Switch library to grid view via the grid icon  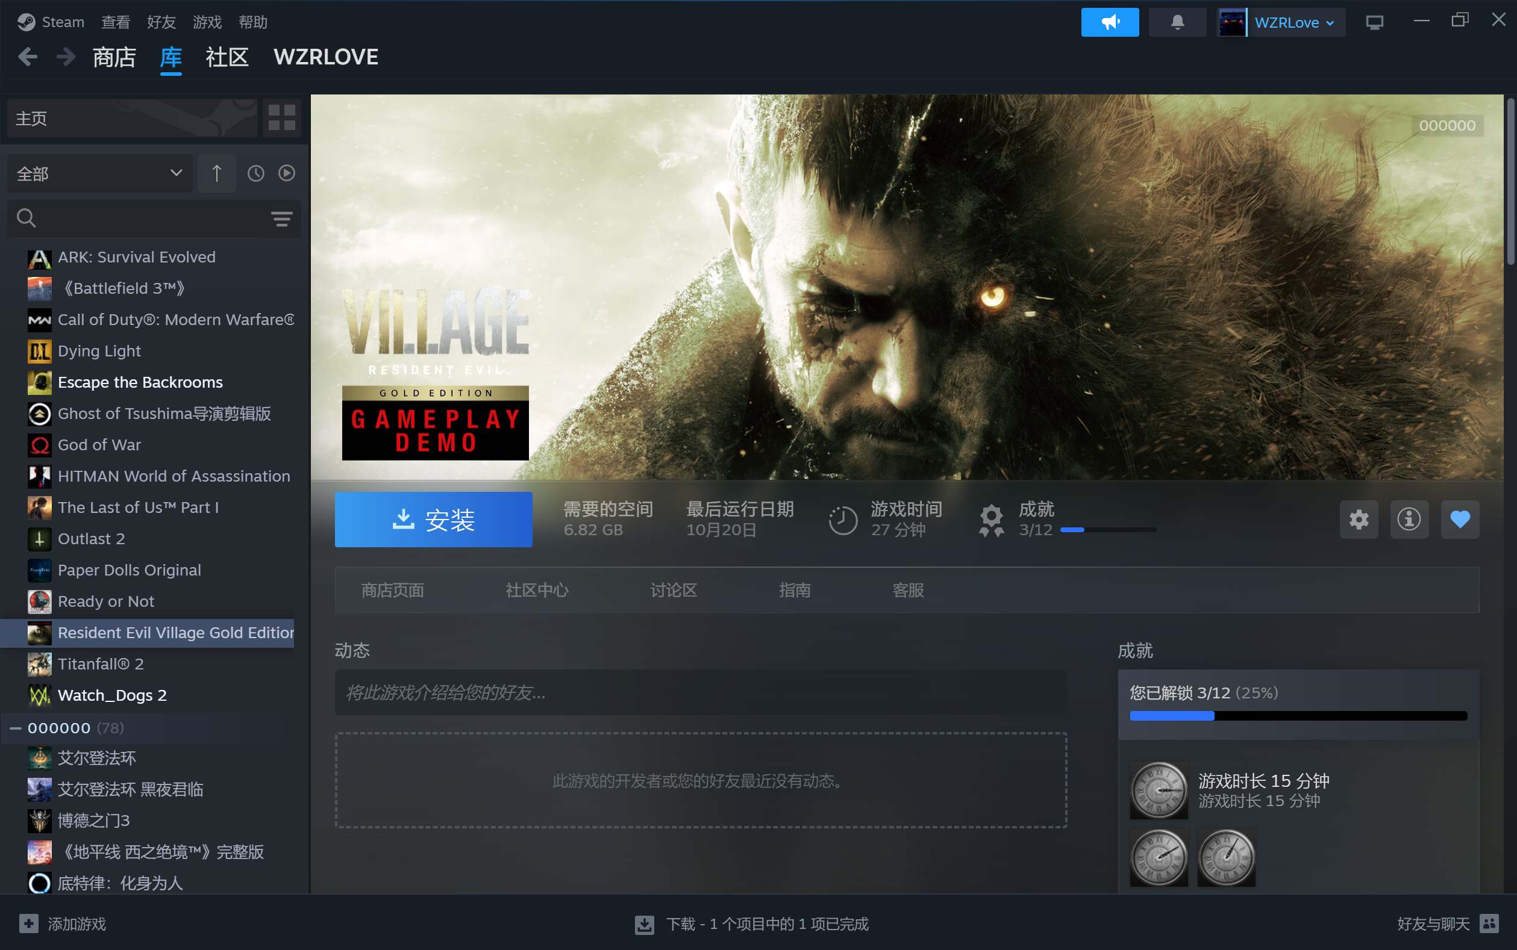pyautogui.click(x=281, y=117)
